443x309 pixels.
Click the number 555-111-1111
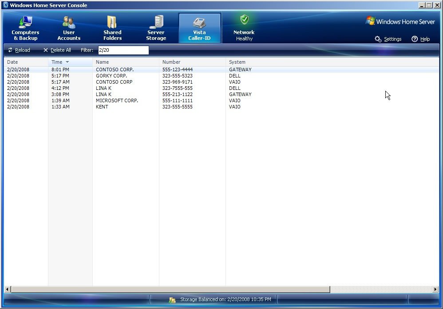click(178, 100)
